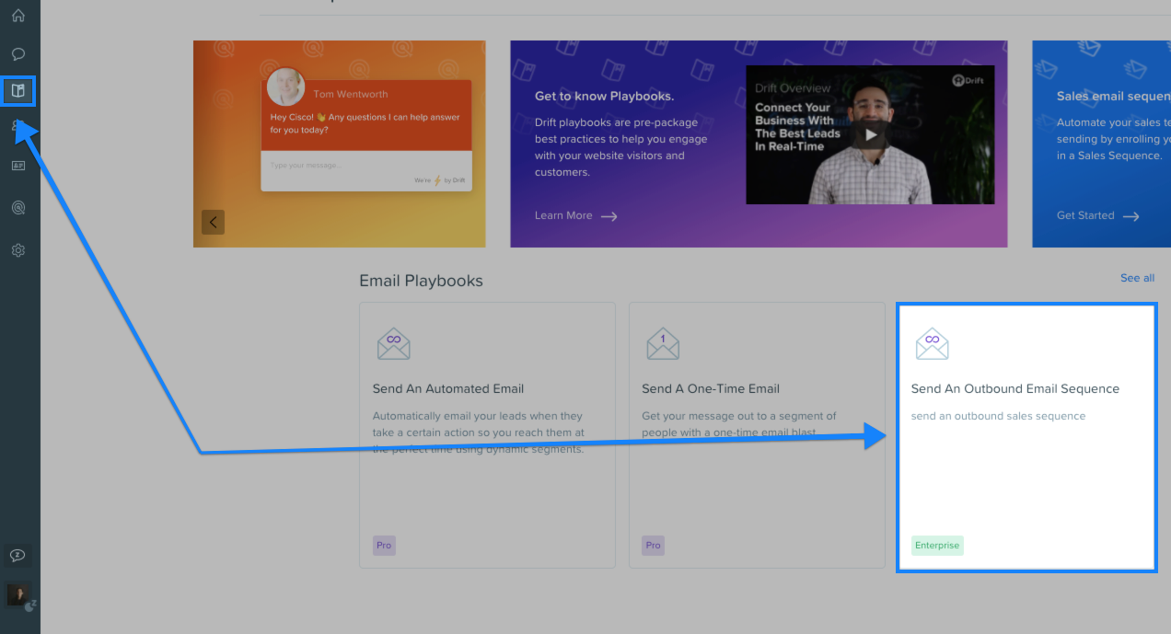Click 'send an outbound sales sequence' description
The width and height of the screenshot is (1171, 634).
998,416
